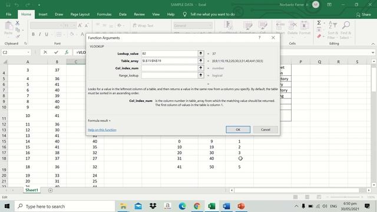
Task: Open the Clipboard dialog launcher
Action: click(x=25, y=44)
